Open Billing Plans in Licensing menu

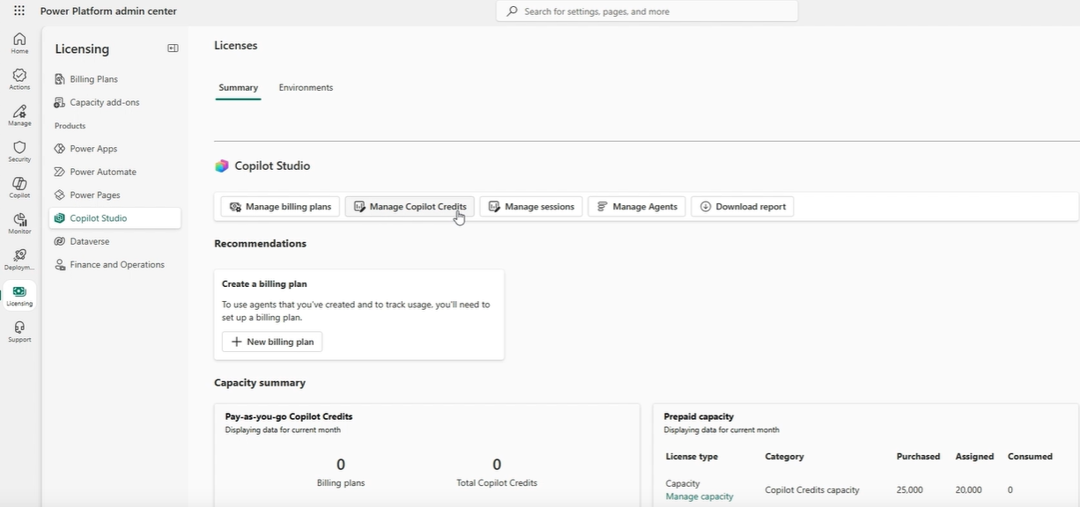pos(93,79)
